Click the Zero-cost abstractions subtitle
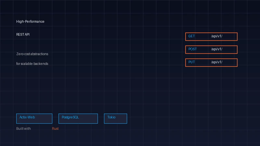This screenshot has width=260, height=146. pos(32,54)
